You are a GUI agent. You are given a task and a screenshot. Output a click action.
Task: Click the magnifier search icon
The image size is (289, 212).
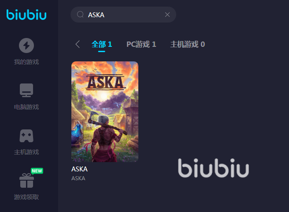(80, 15)
